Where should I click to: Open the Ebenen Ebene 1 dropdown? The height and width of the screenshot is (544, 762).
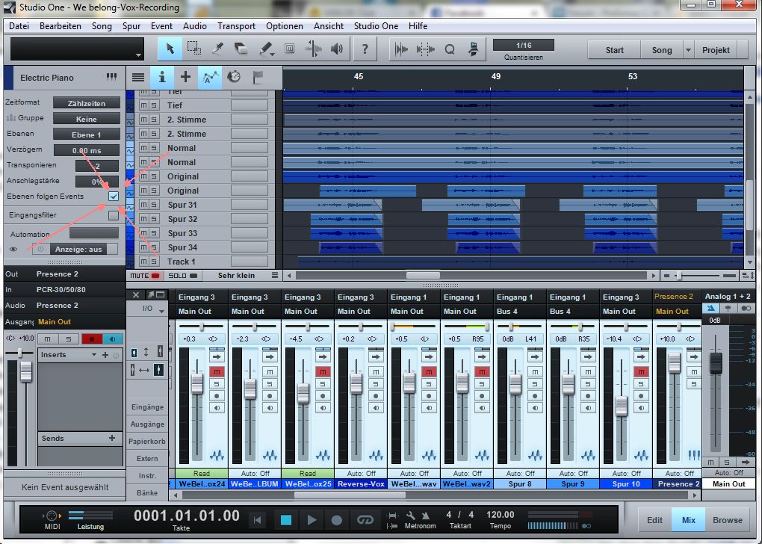click(x=87, y=135)
